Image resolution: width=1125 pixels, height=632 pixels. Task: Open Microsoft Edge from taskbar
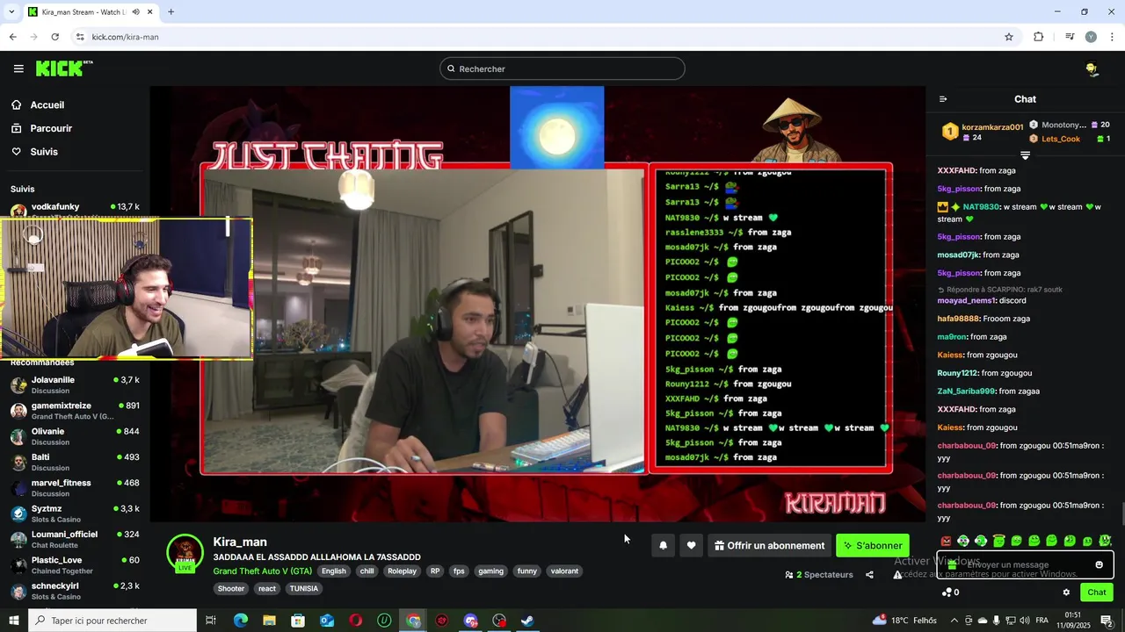[240, 621]
